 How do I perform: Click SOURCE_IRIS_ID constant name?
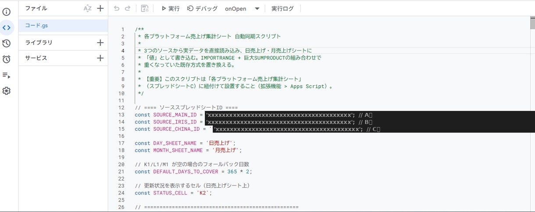click(175, 122)
